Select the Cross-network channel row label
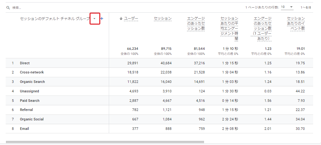Screen dimensions: 321x145 32,72
